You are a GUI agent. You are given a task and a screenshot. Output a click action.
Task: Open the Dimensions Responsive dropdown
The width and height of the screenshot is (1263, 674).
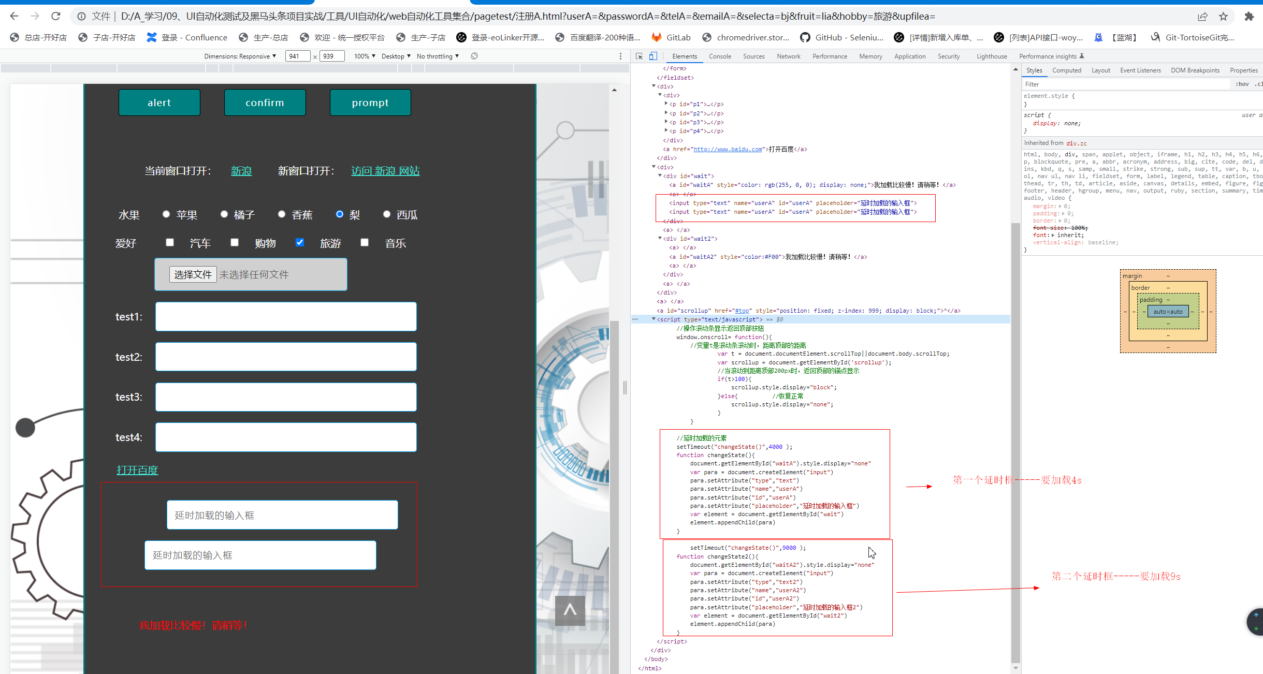click(x=240, y=56)
